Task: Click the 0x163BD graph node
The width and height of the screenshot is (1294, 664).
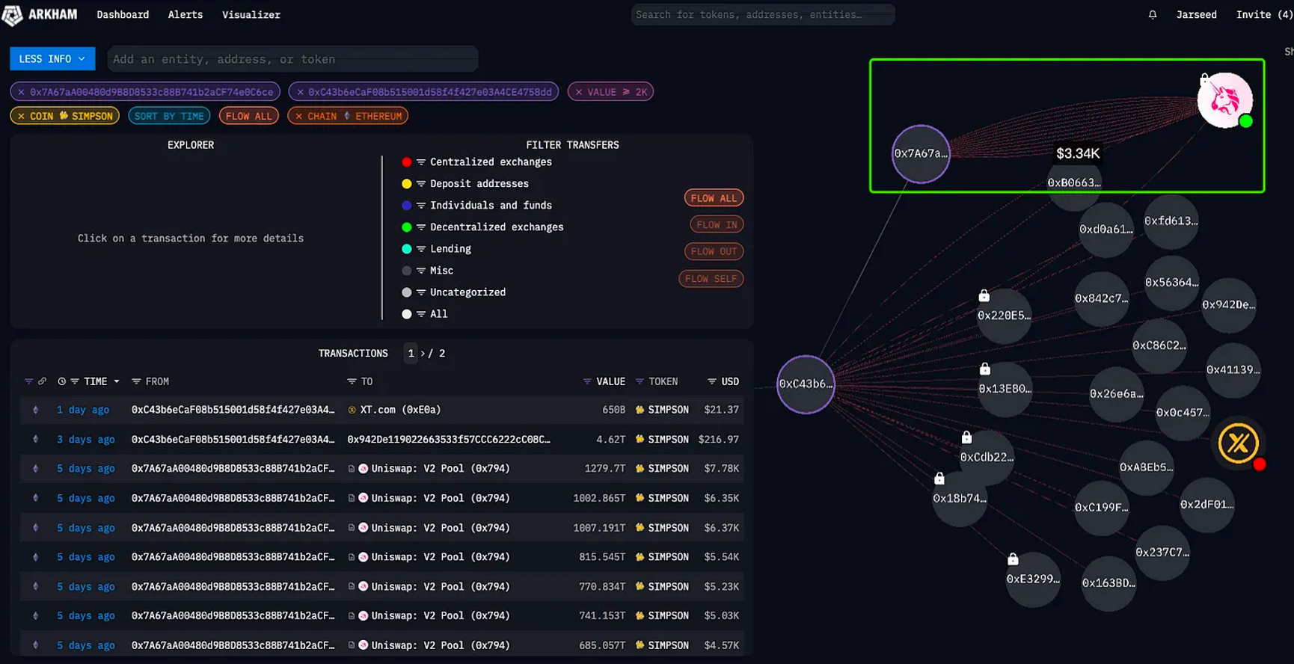Action: pos(1109,583)
